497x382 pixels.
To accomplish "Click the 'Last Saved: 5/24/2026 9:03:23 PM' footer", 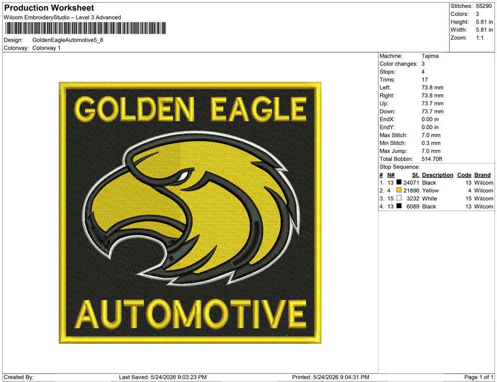I will 163,377.
